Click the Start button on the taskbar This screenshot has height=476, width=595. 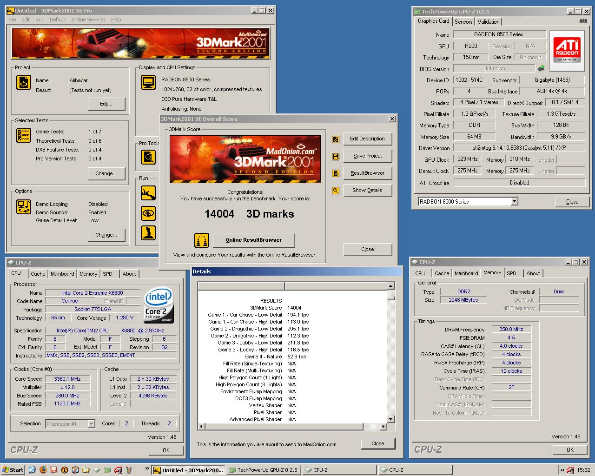[x=13, y=470]
